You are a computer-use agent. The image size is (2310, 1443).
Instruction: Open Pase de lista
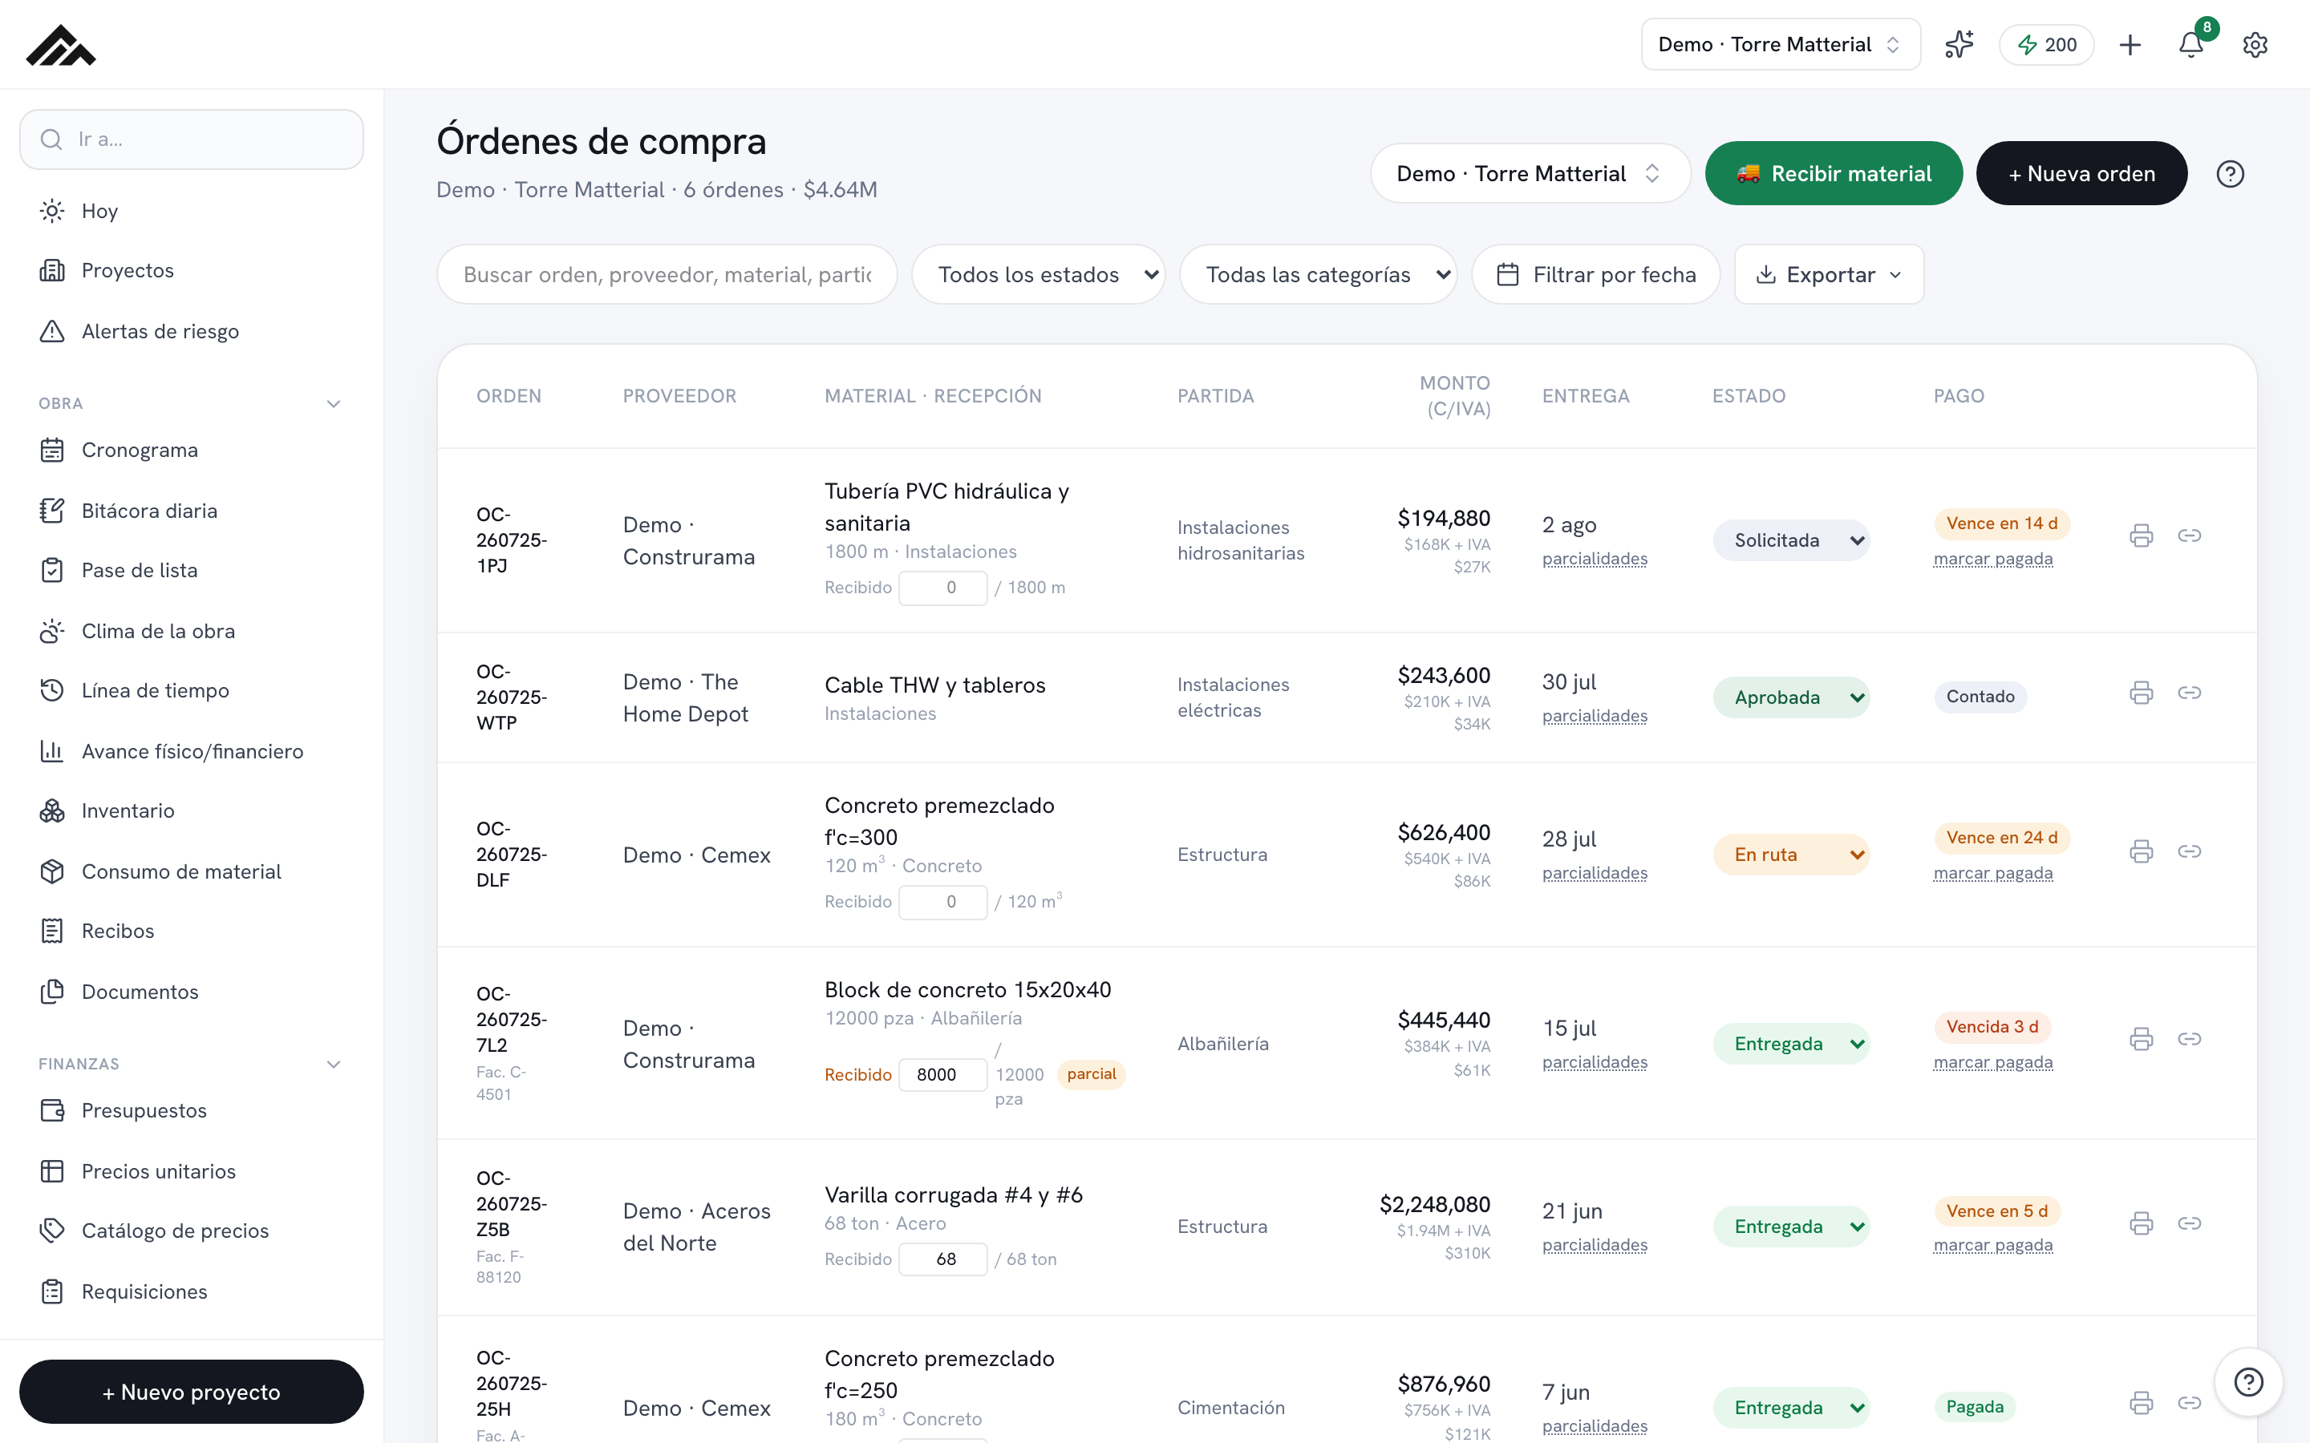[x=191, y=571]
